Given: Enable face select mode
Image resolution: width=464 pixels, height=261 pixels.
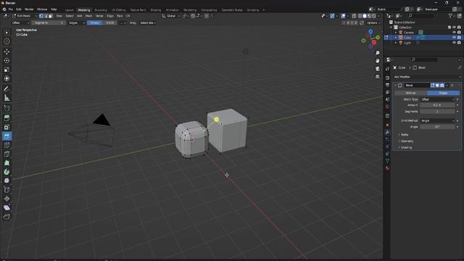Looking at the screenshot, I should 50,16.
